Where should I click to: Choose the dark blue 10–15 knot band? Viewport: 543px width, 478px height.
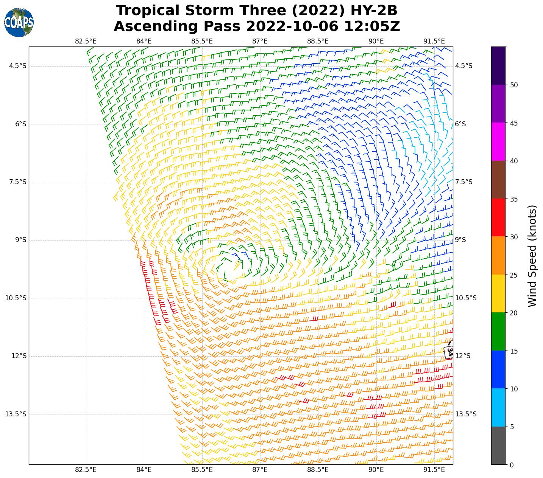pyautogui.click(x=498, y=369)
